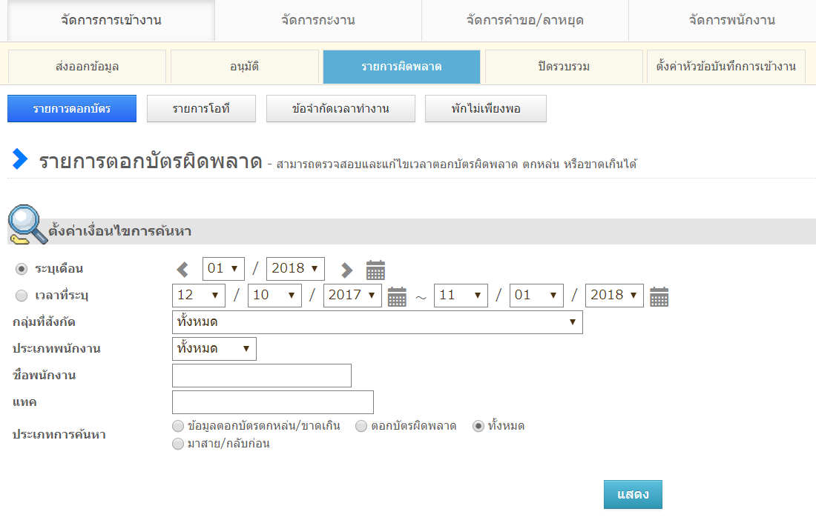Switch to จัดการกะงาน main tab
The image size is (816, 523).
point(317,20)
